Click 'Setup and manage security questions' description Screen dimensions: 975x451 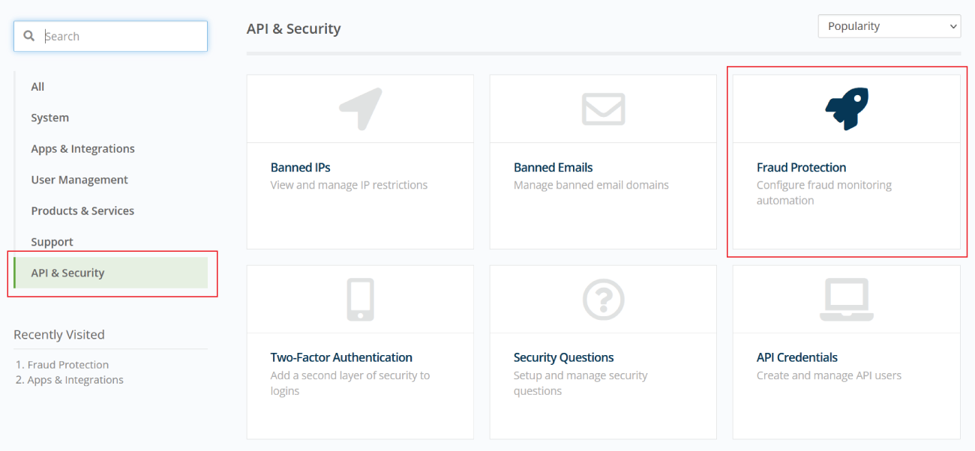(580, 383)
